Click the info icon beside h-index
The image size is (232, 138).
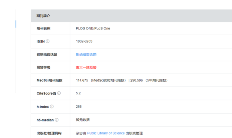pyautogui.click(x=52, y=106)
